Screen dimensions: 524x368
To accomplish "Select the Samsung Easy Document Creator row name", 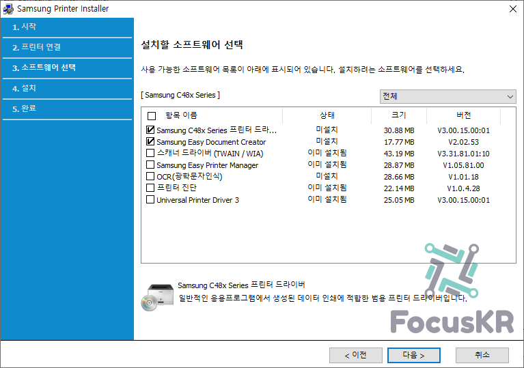I will tap(211, 142).
